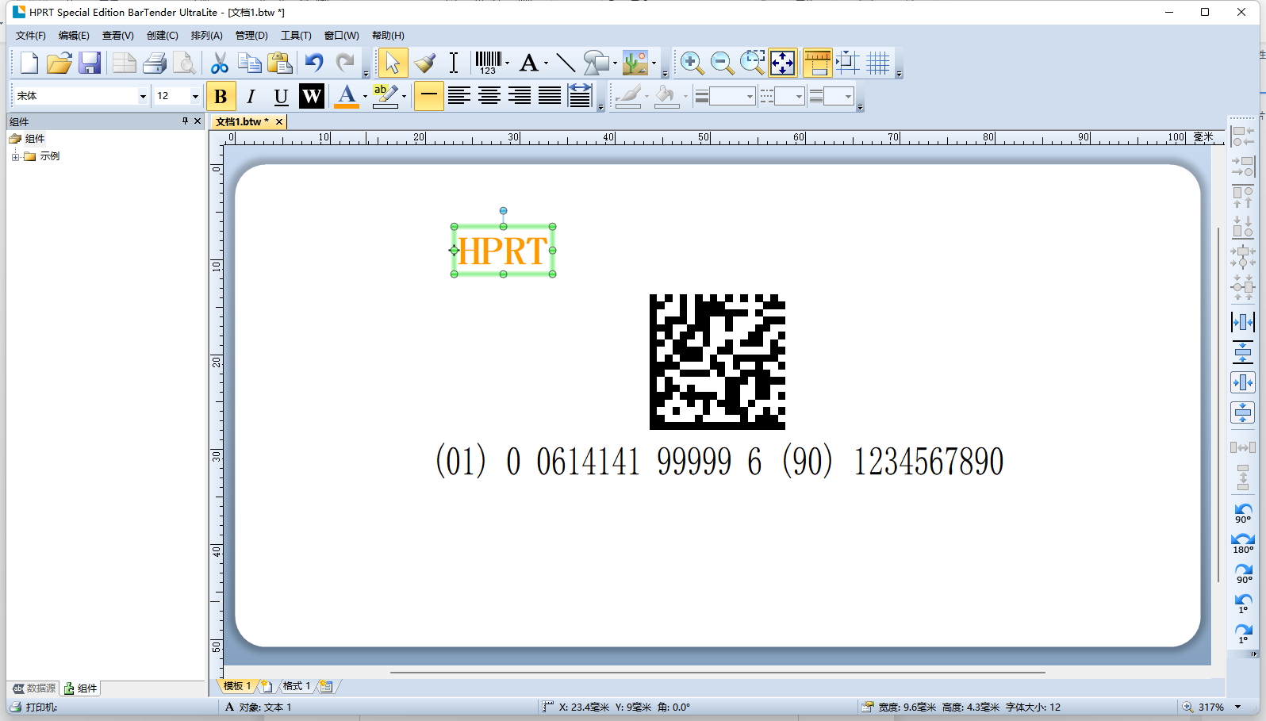The image size is (1266, 721).
Task: Paste with the clipboard icon
Action: click(279, 63)
